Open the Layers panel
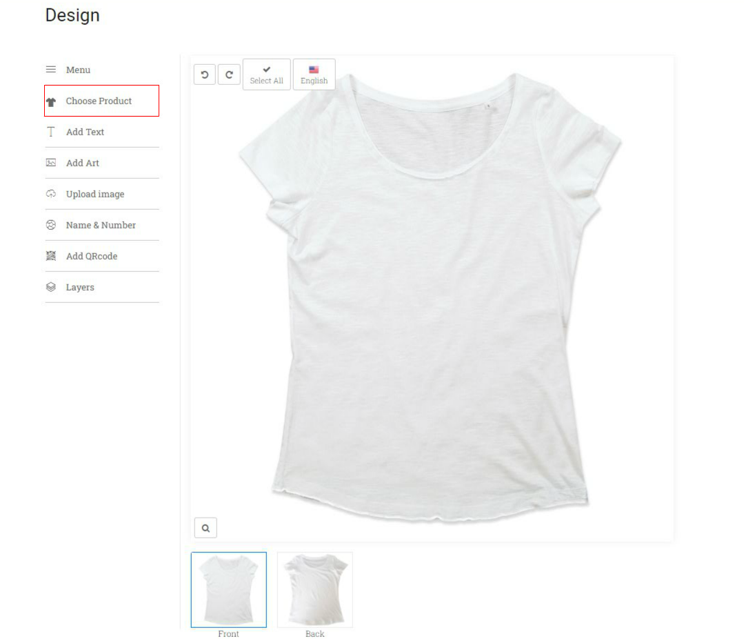 click(x=102, y=287)
